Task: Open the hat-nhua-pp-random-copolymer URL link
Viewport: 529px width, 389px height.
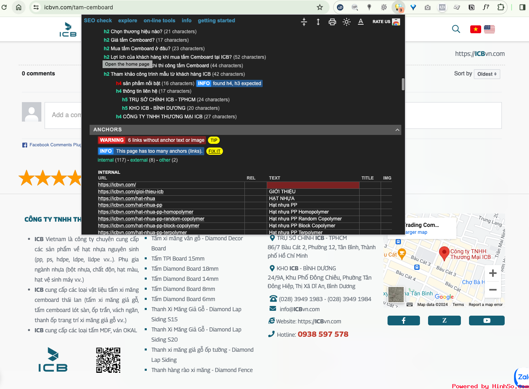Action: 151,219
